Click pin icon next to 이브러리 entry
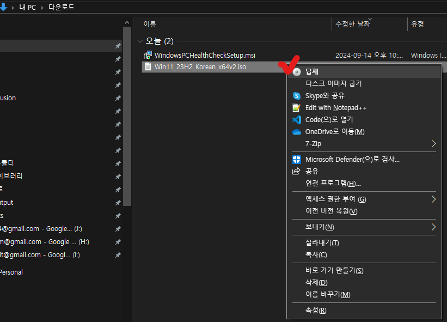447x322 pixels. pos(118,177)
